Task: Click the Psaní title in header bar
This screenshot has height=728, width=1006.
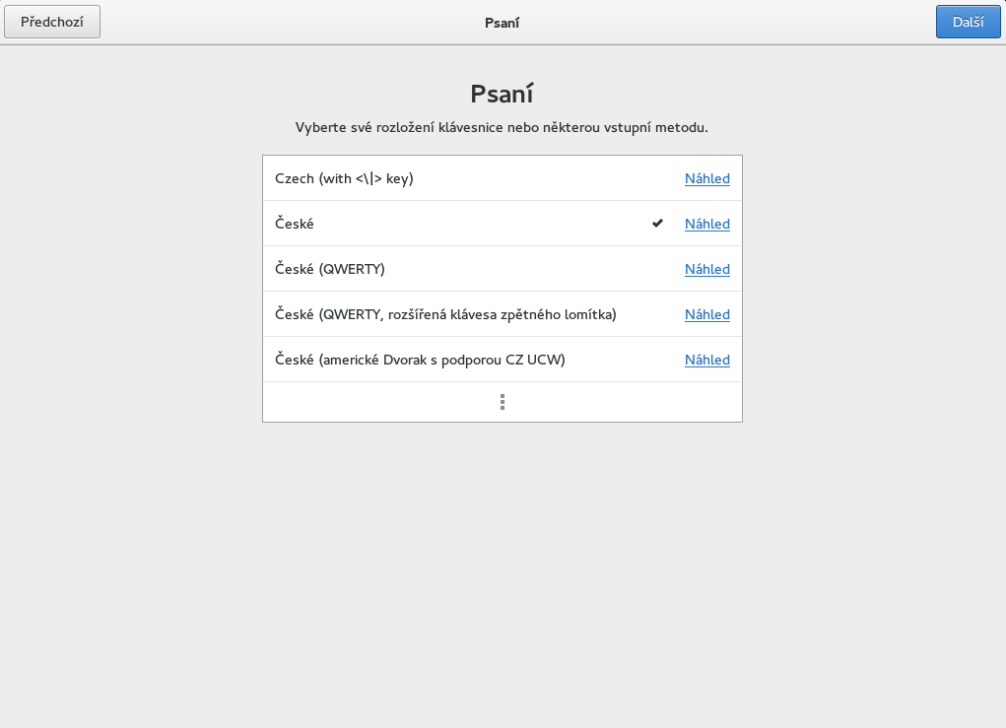Action: pos(502,22)
